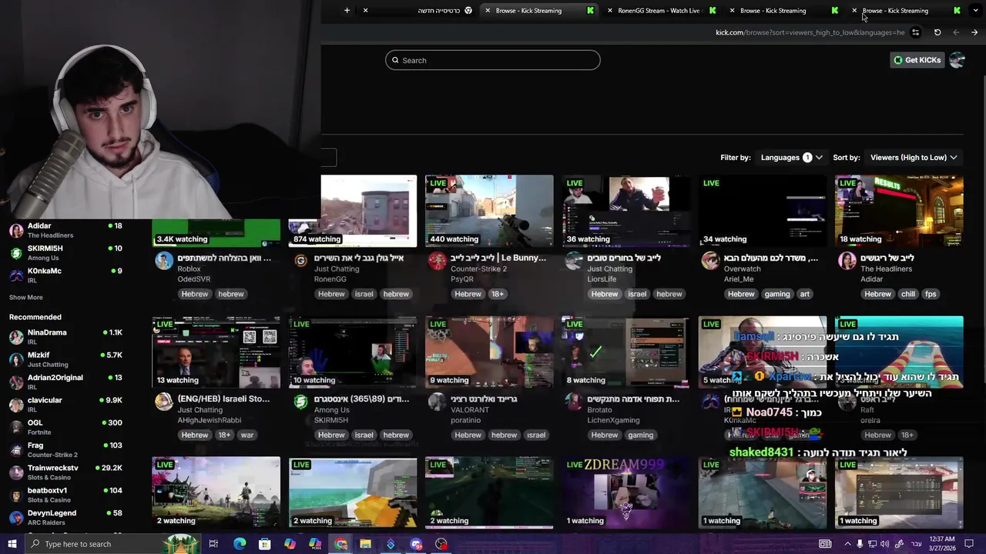The height and width of the screenshot is (554, 986).
Task: Open Brotato streamer avatar by LionxKgaming
Action: pyautogui.click(x=574, y=401)
